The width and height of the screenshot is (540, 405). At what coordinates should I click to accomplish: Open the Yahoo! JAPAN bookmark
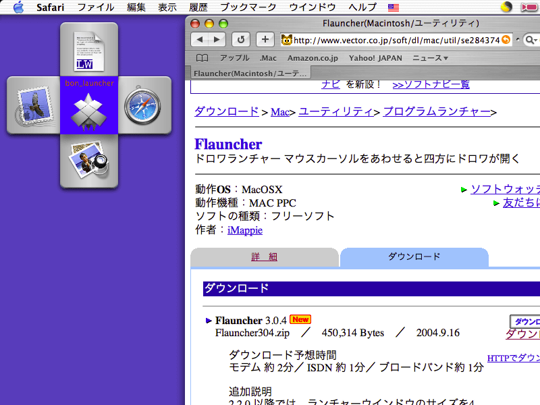point(375,58)
